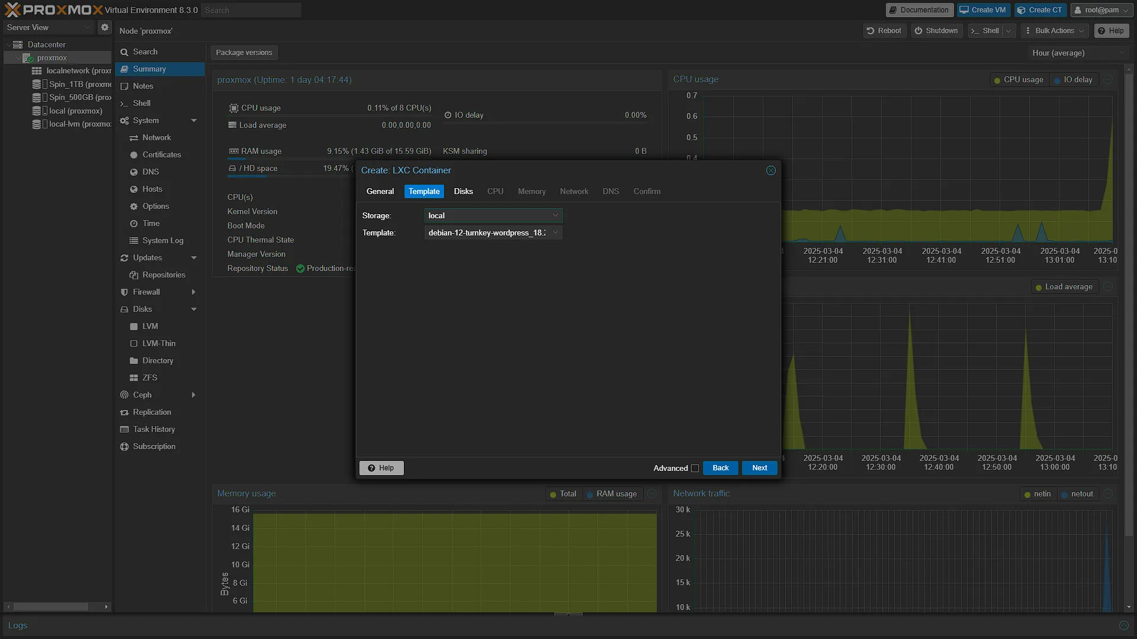The width and height of the screenshot is (1137, 639).
Task: Open Certificates in the node menu
Action: click(162, 154)
